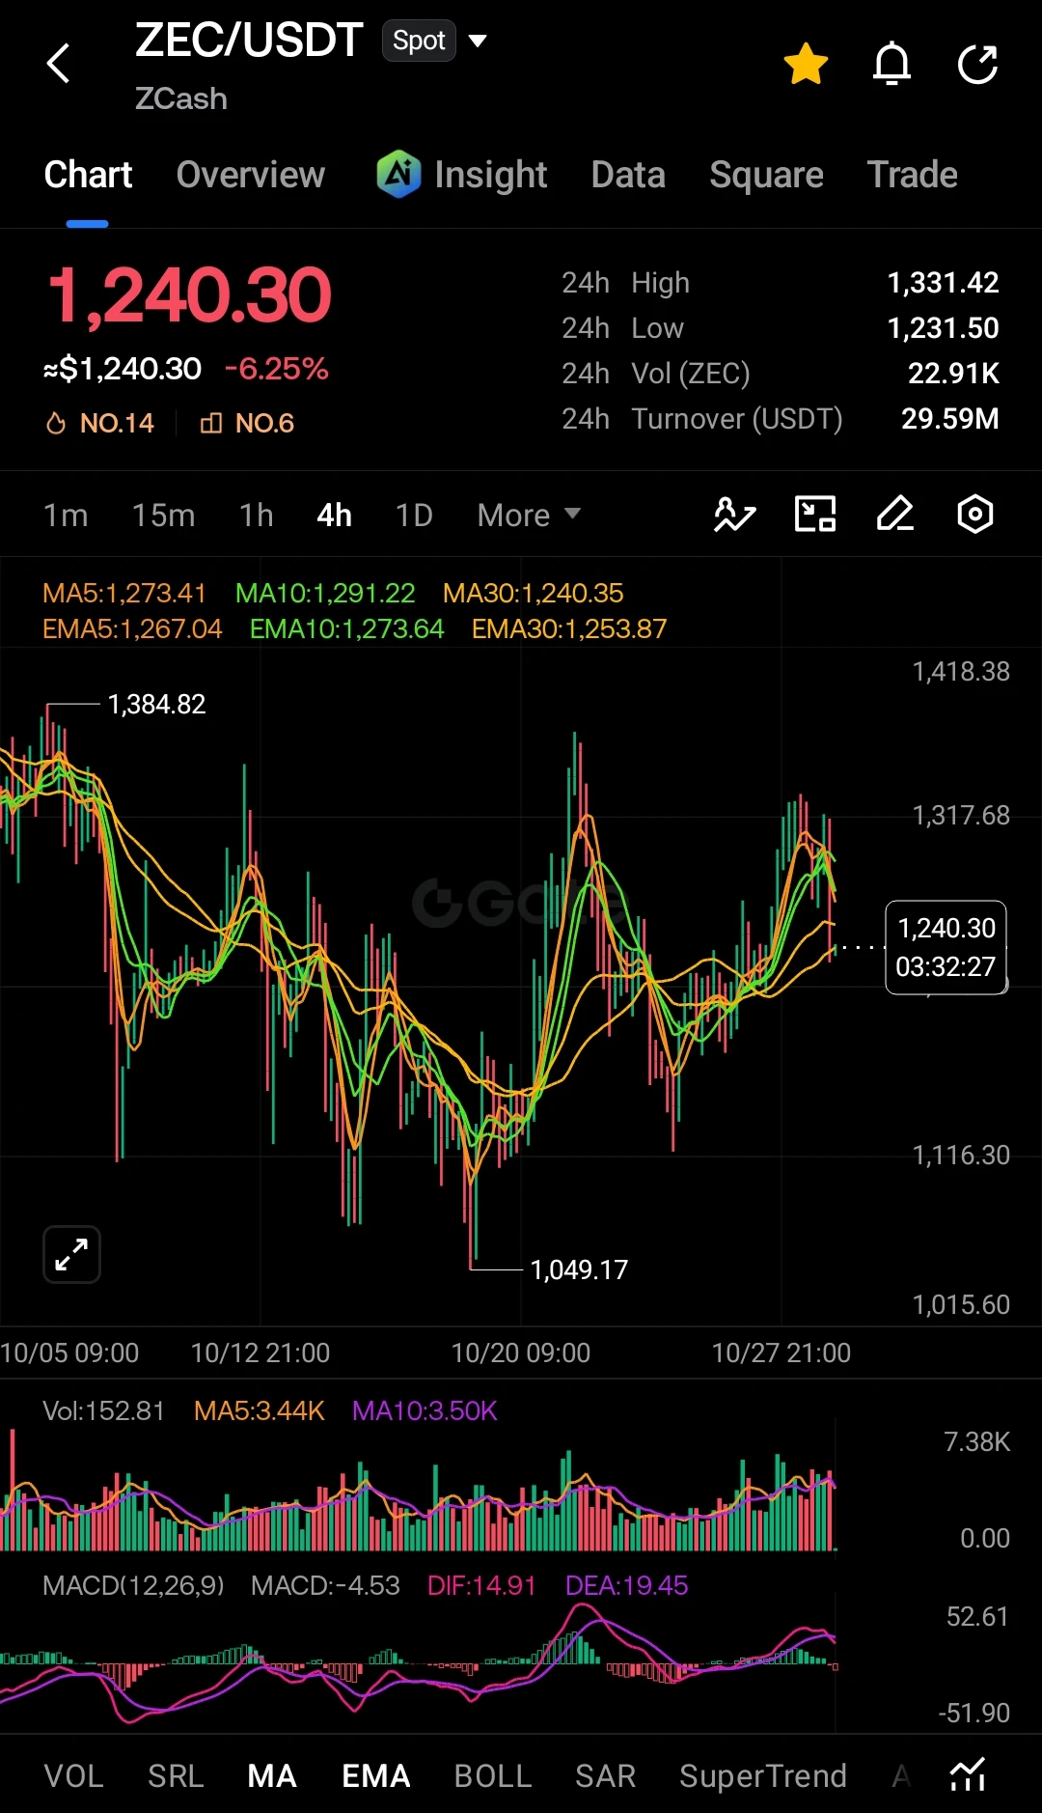This screenshot has height=1813, width=1042.
Task: Toggle the EMA indicator
Action: point(376,1775)
